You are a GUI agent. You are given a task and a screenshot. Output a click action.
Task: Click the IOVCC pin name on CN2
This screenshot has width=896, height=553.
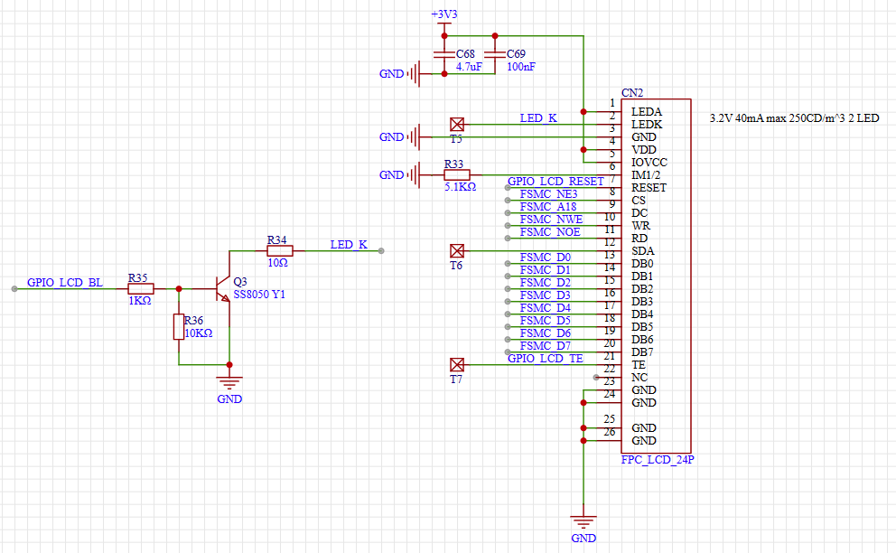pyautogui.click(x=649, y=163)
